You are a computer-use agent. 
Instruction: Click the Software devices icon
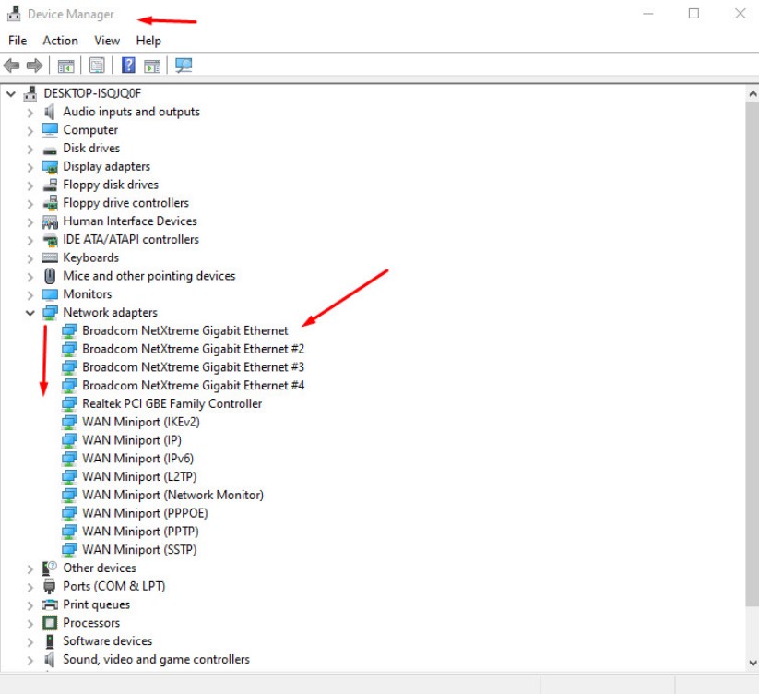(50, 641)
